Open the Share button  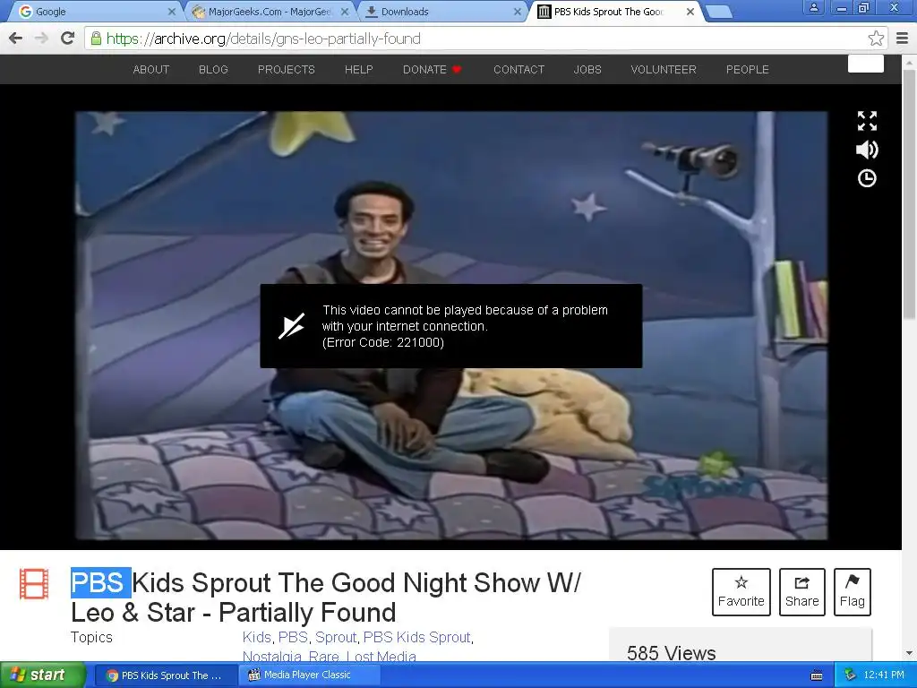click(801, 592)
